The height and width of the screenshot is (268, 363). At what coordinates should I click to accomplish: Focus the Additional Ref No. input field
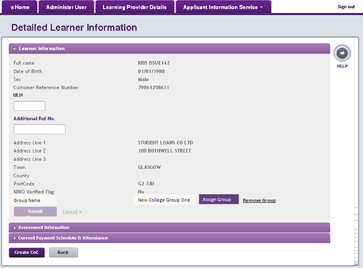coord(39,129)
